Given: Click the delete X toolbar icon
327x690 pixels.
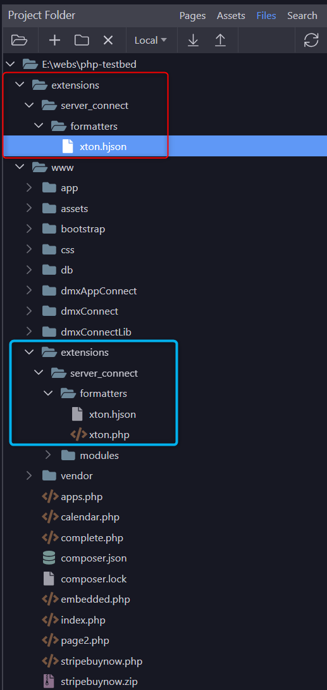Looking at the screenshot, I should click(x=108, y=41).
